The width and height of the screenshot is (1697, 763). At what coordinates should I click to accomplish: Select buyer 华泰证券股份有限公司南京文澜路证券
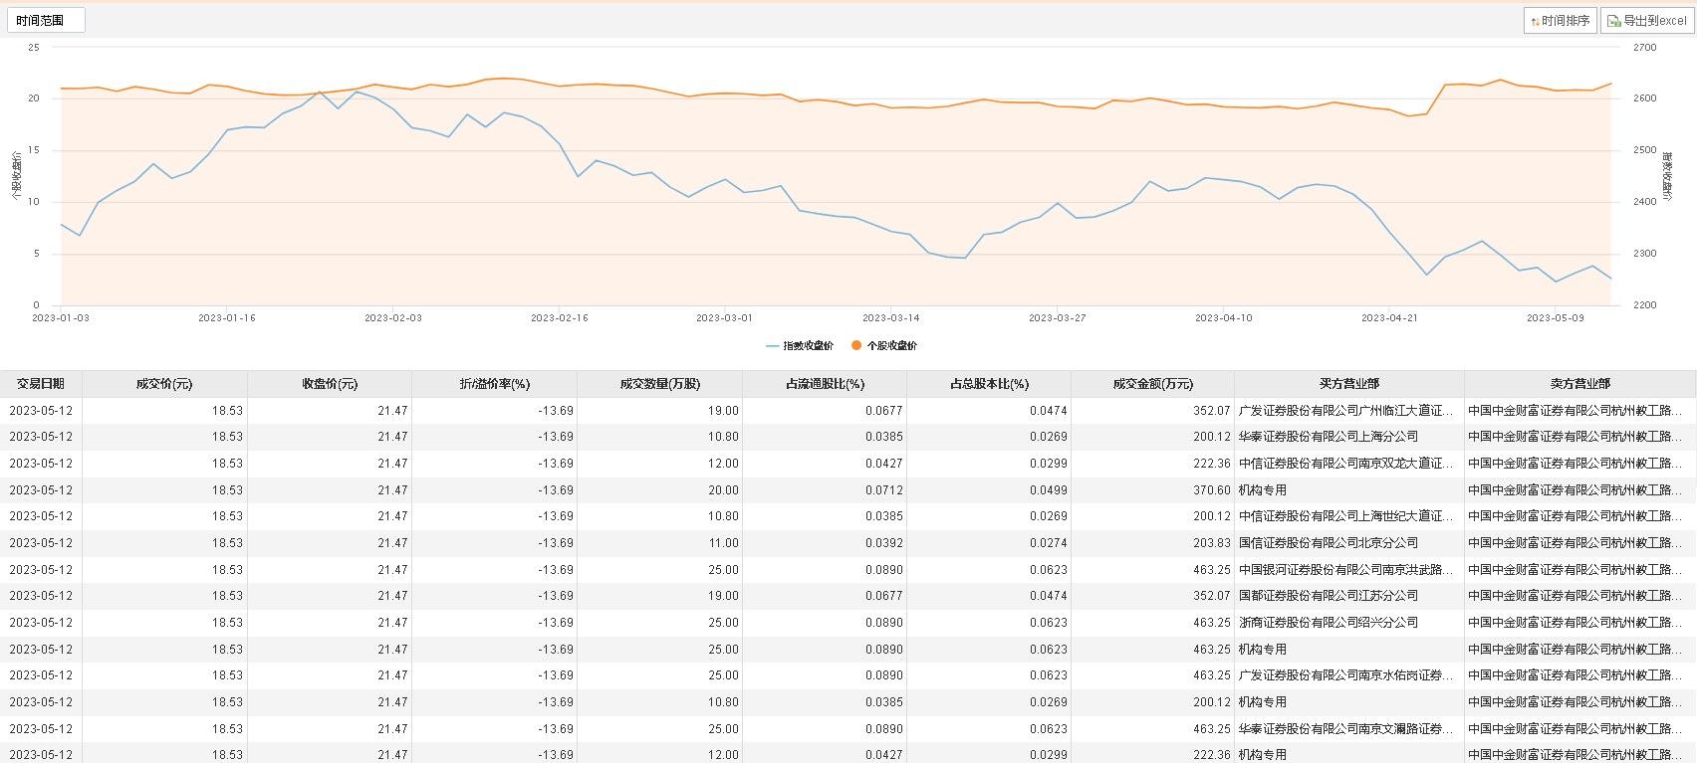pyautogui.click(x=1345, y=729)
